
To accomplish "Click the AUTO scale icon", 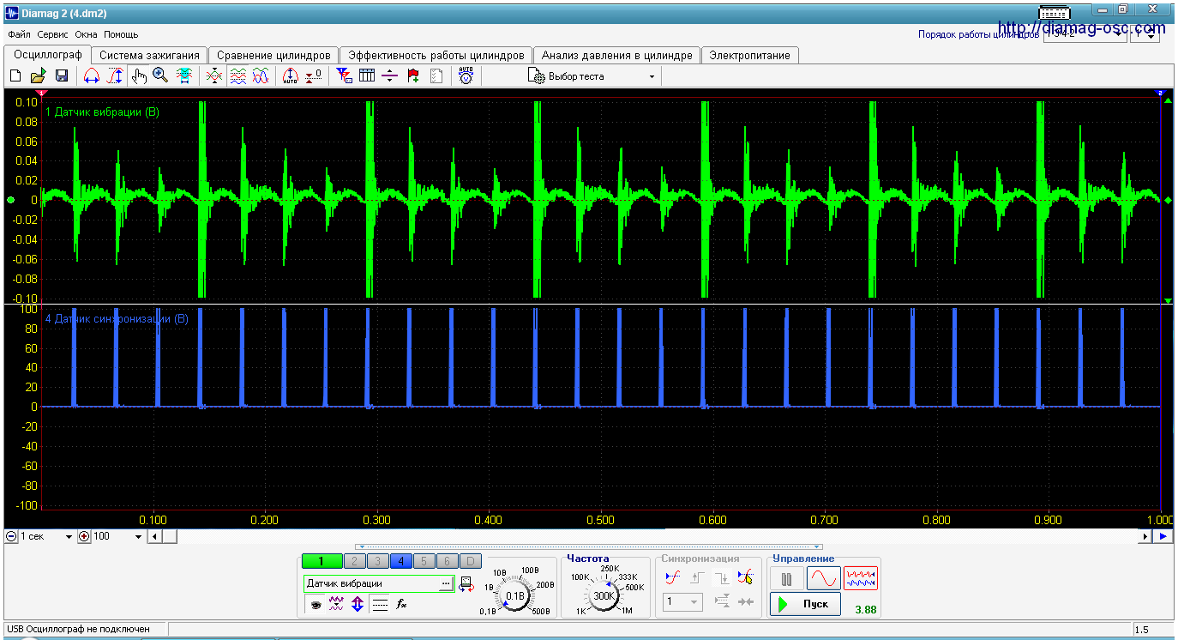I will tap(291, 76).
